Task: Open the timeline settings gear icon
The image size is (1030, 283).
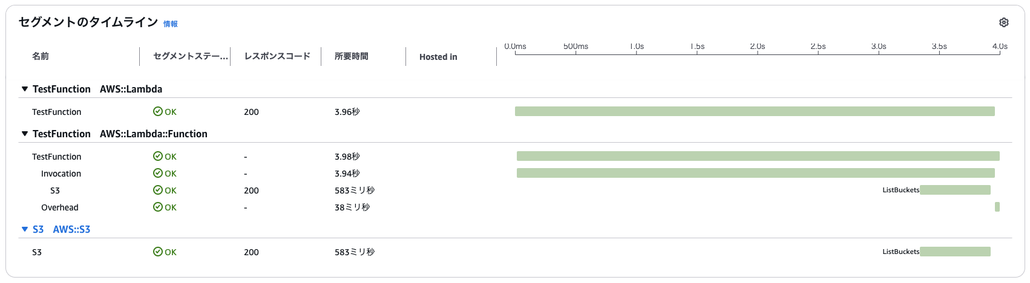Action: point(1003,22)
